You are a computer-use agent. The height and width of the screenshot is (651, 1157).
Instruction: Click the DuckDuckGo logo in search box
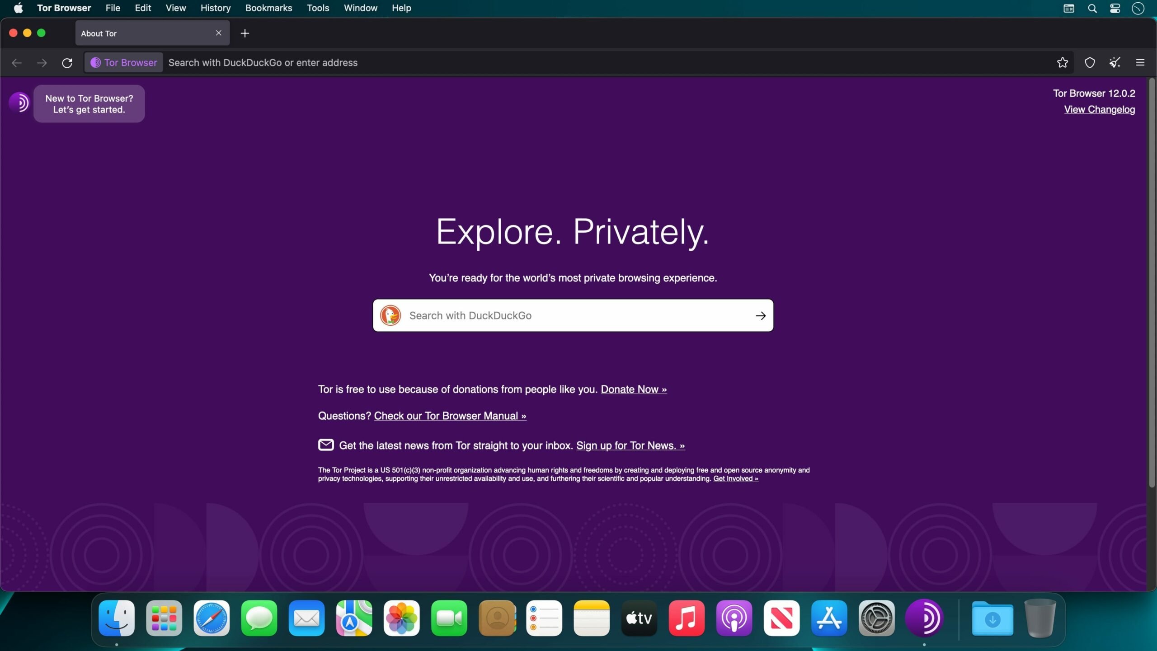[x=390, y=315]
